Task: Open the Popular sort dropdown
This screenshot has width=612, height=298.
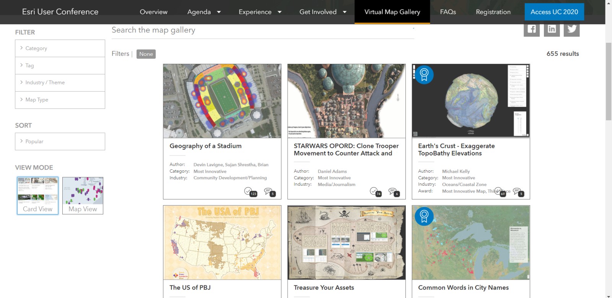Action: point(60,141)
